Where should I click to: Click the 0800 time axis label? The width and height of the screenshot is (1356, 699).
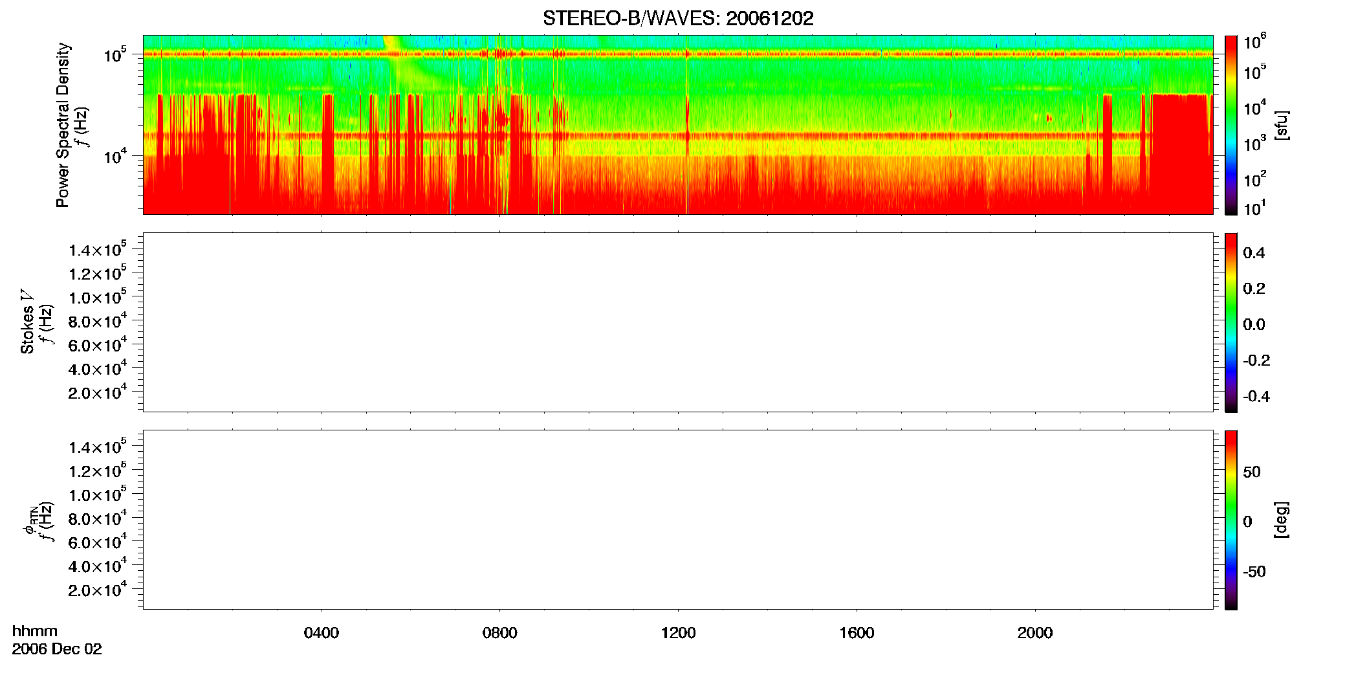499,633
